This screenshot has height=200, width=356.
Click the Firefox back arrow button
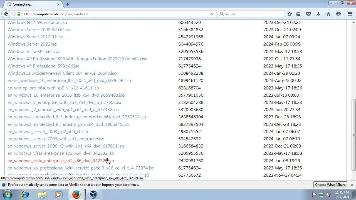tap(6, 14)
